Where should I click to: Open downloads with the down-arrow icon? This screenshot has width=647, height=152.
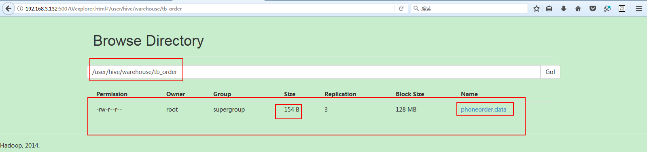(x=564, y=8)
